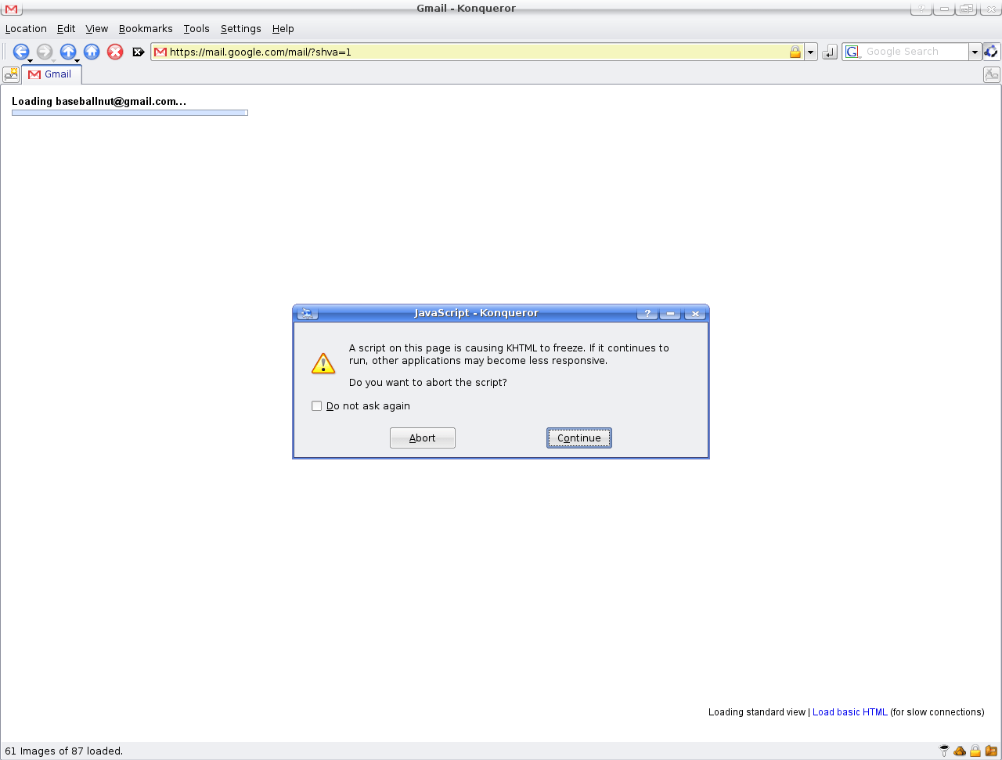Open the Tools menu

[x=196, y=29]
